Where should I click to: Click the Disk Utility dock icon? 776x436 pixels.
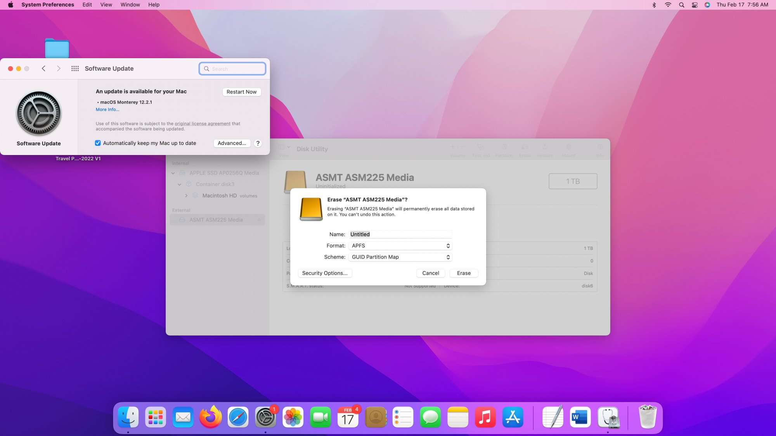(608, 417)
